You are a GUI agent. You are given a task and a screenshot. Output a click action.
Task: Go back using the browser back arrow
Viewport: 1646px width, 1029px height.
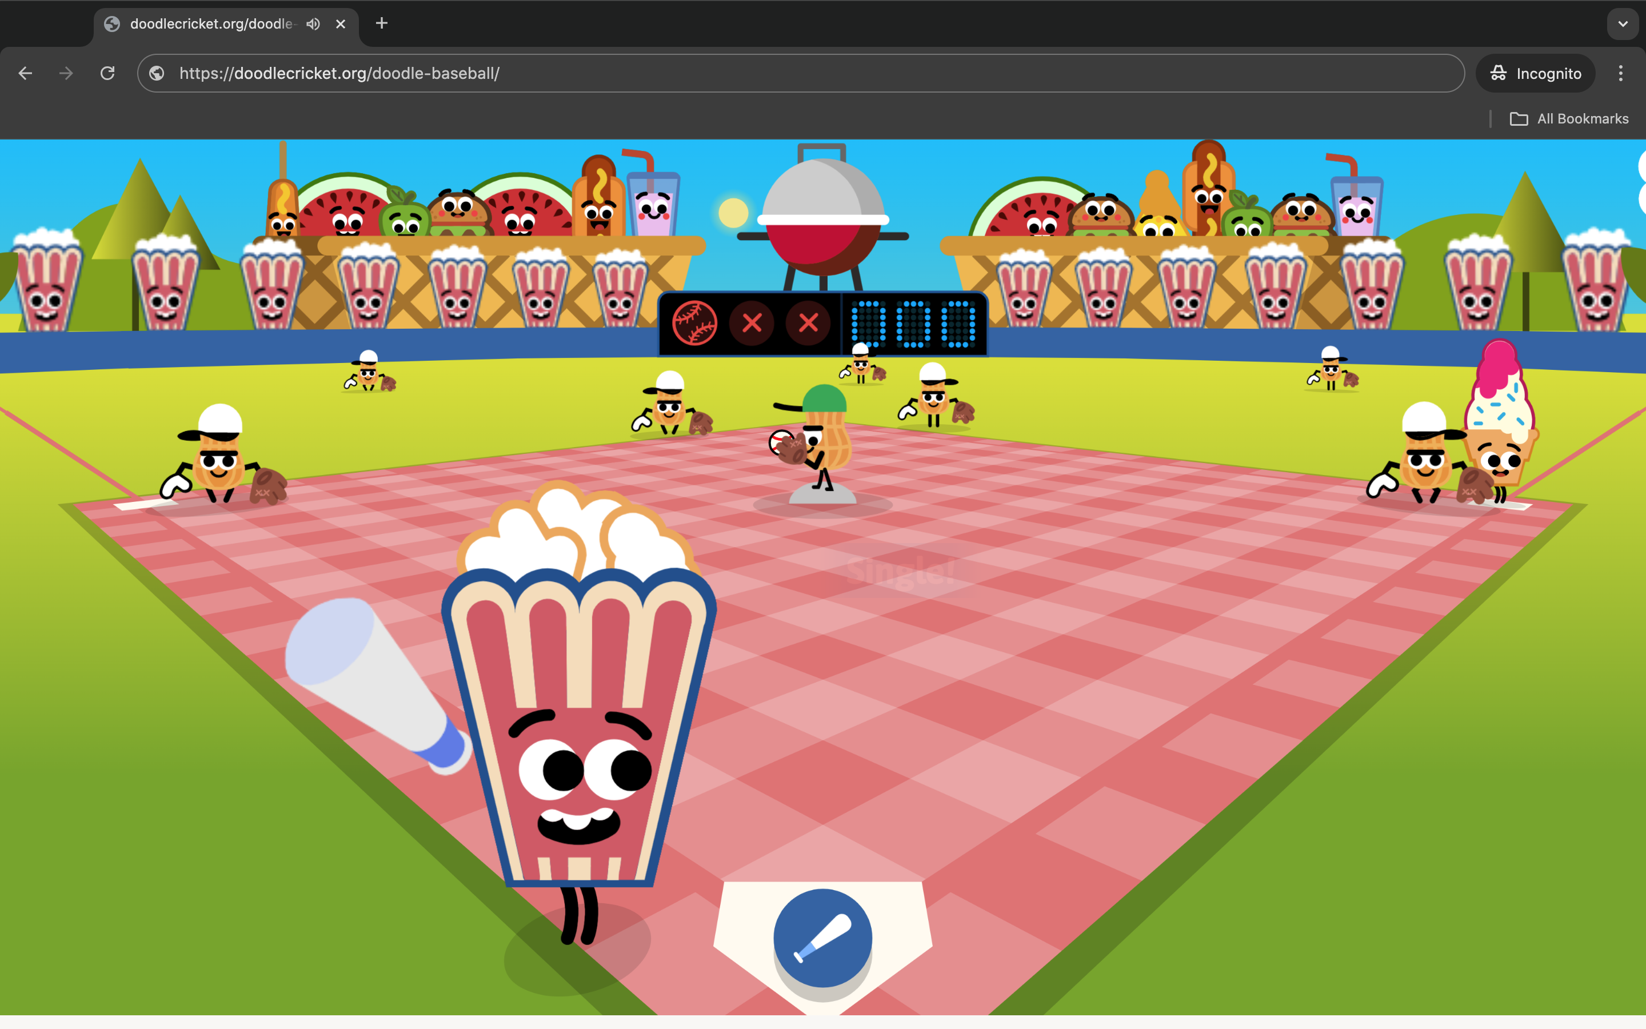pos(26,74)
